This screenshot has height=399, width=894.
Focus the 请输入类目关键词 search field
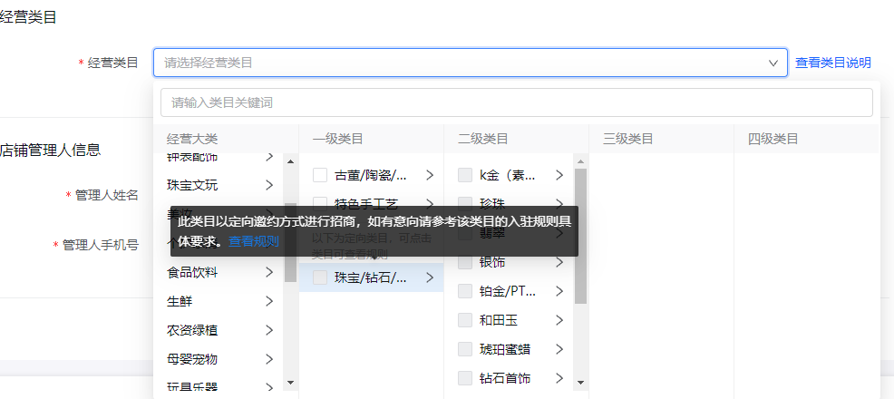click(x=517, y=102)
